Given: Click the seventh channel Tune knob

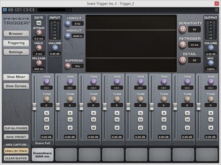Looking at the screenshot, I should point(187,99).
